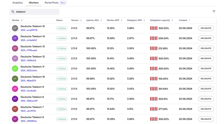
Task: Sort by Created column arrow
Action: click(x=189, y=20)
